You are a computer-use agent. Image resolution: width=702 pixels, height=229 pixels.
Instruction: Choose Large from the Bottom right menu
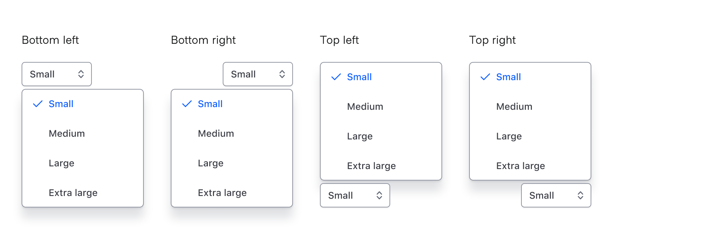click(x=211, y=163)
